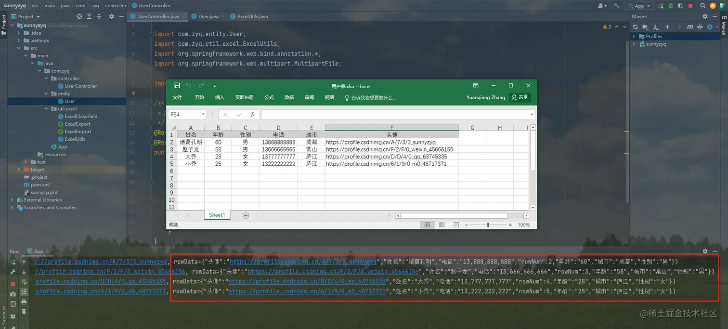Reload all Maven projects
Screen dimensions: 728x329
636,27
